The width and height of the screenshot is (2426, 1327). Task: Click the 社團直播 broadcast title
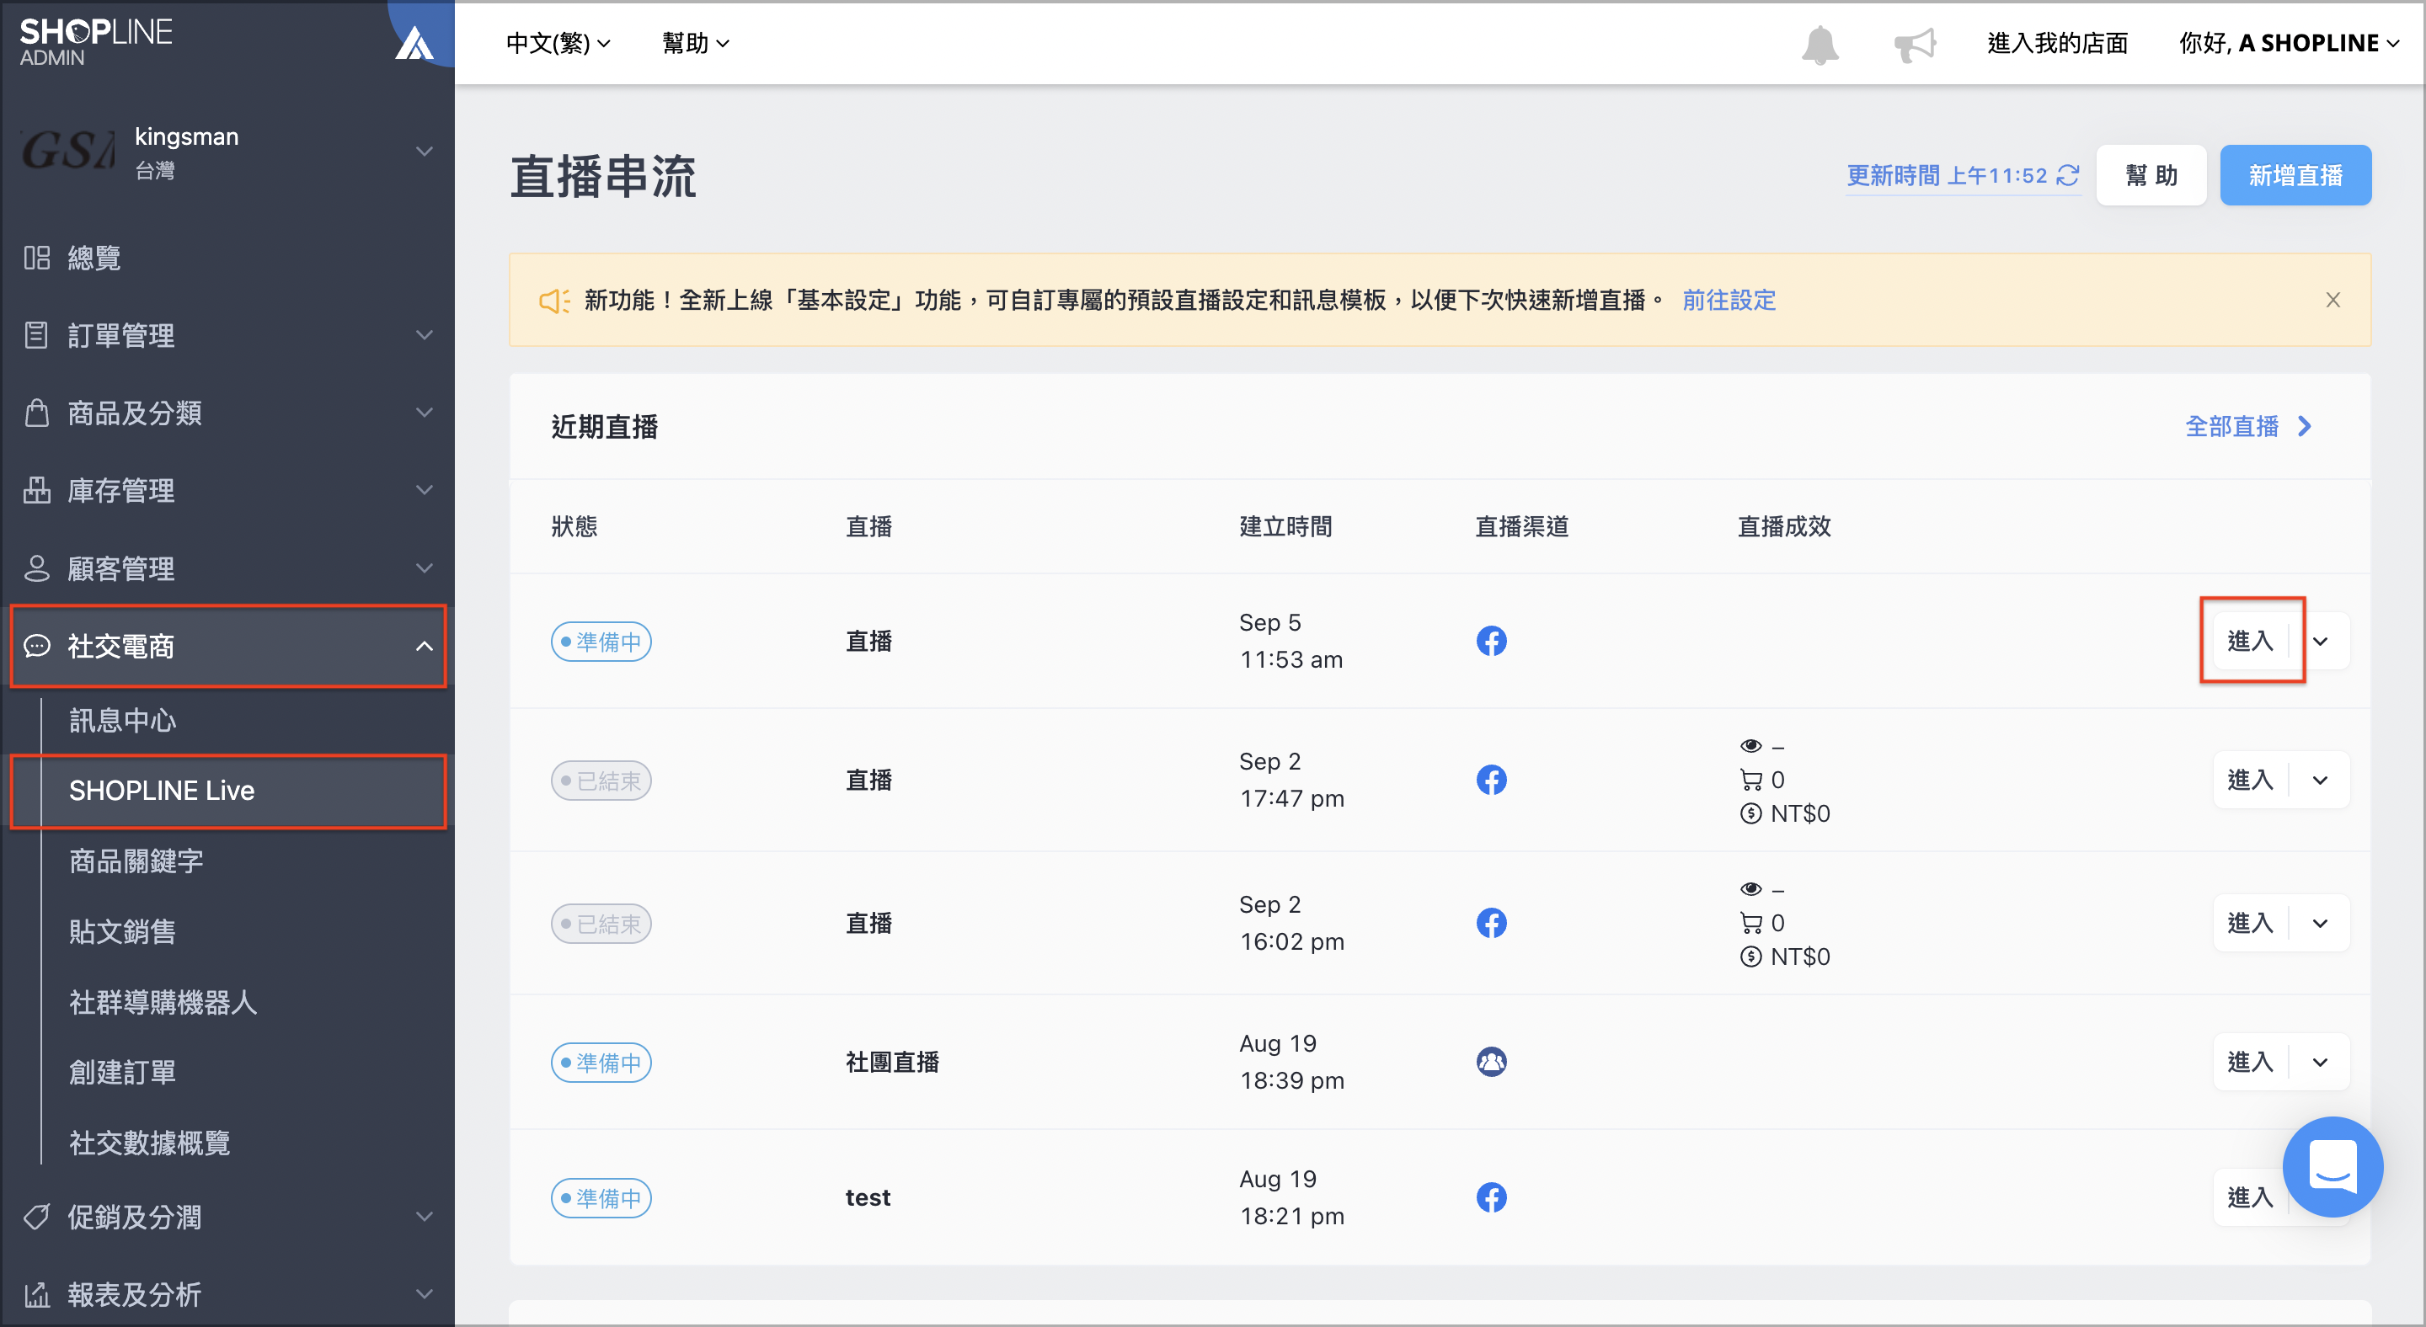tap(893, 1062)
